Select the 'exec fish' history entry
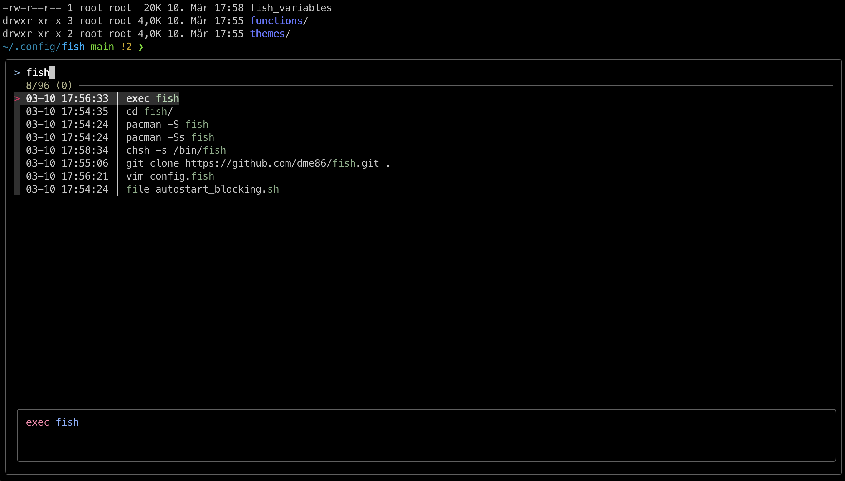Image resolution: width=845 pixels, height=481 pixels. [x=152, y=98]
